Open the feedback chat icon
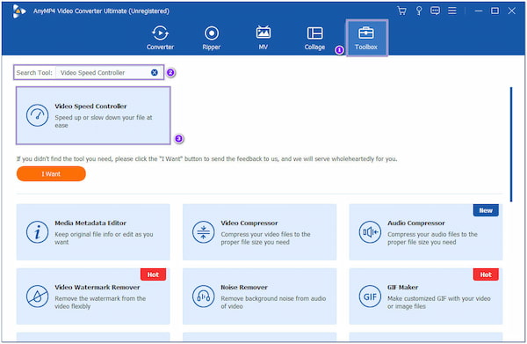 [x=435, y=11]
